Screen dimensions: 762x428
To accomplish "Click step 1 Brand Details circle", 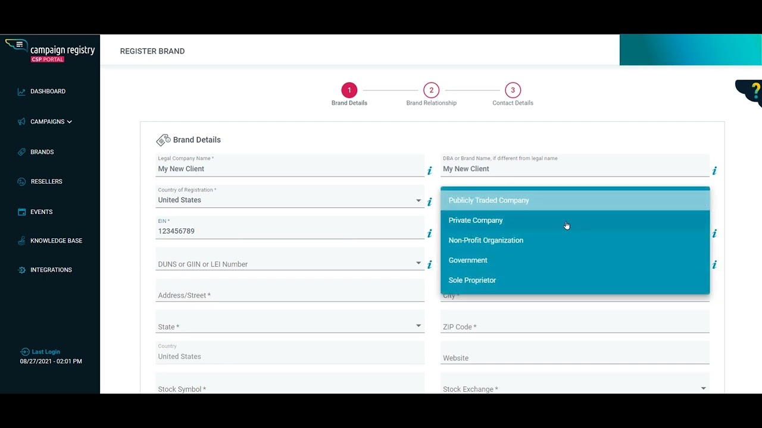I will coord(349,90).
